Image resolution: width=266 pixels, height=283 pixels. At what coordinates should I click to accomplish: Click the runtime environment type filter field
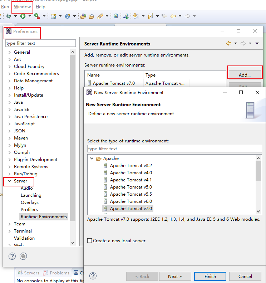pos(174,149)
